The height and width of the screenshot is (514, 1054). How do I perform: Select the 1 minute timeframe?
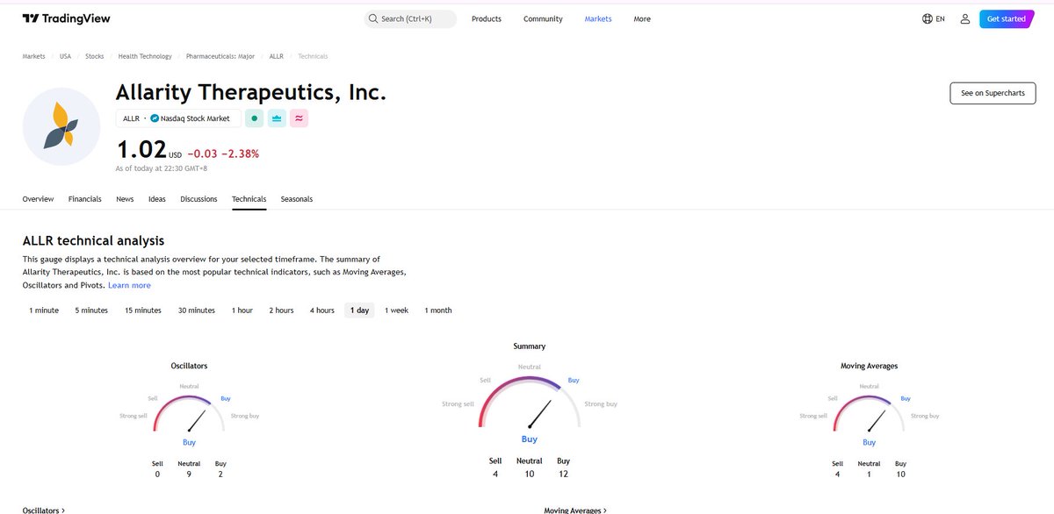click(x=44, y=311)
